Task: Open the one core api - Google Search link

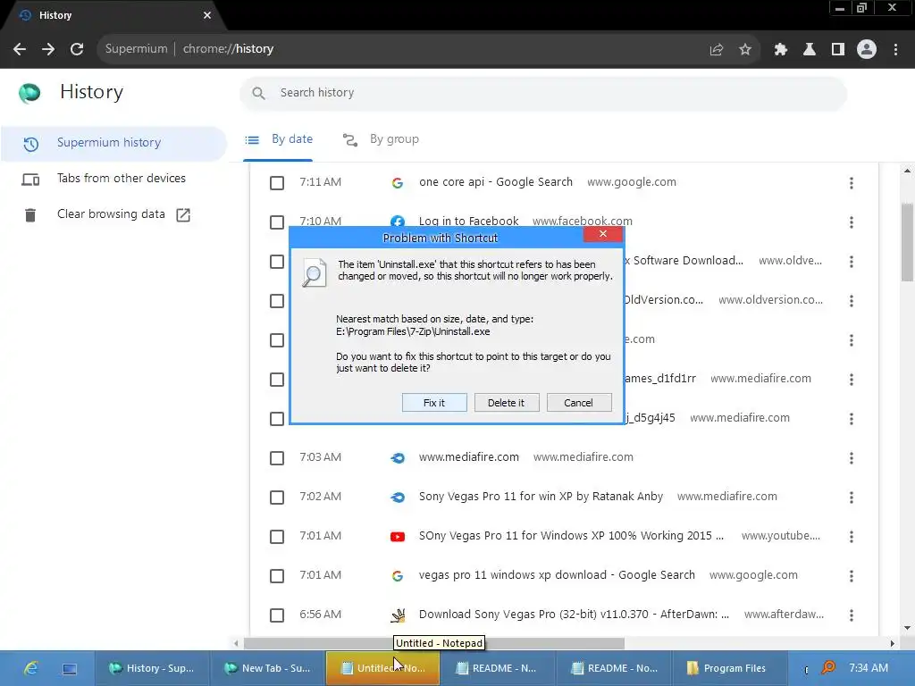Action: point(495,182)
